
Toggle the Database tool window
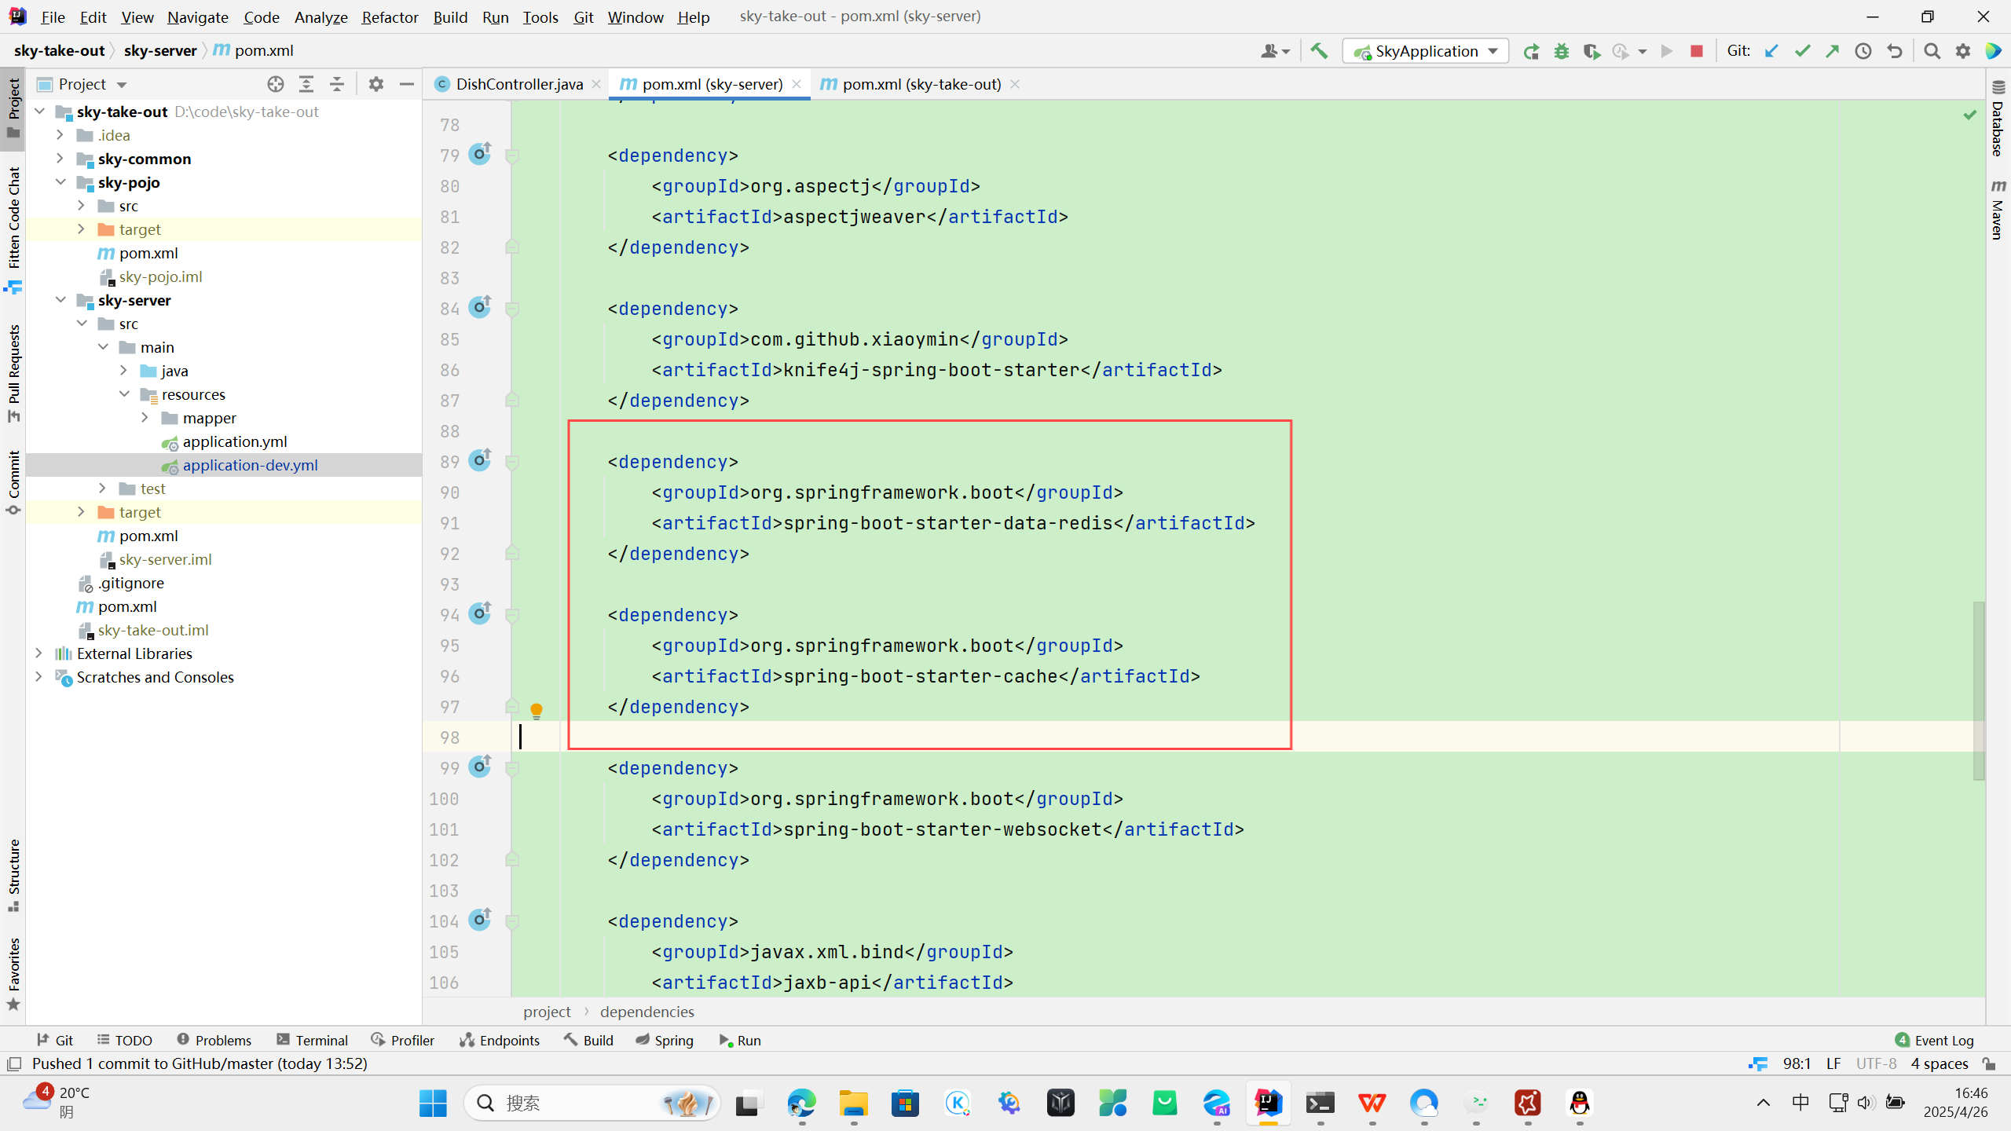(x=1998, y=118)
